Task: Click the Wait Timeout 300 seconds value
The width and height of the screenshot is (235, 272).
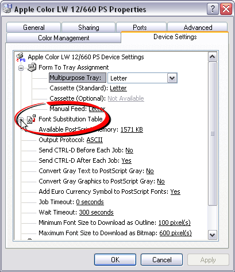Action: (x=96, y=212)
